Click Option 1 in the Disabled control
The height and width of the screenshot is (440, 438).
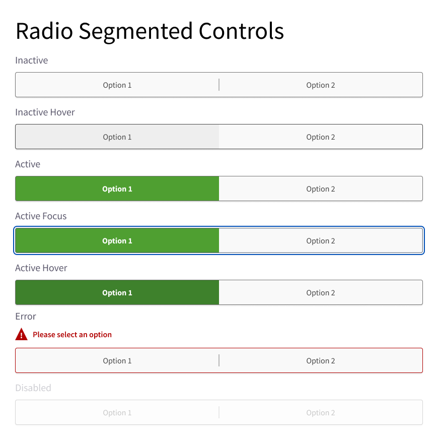117,412
